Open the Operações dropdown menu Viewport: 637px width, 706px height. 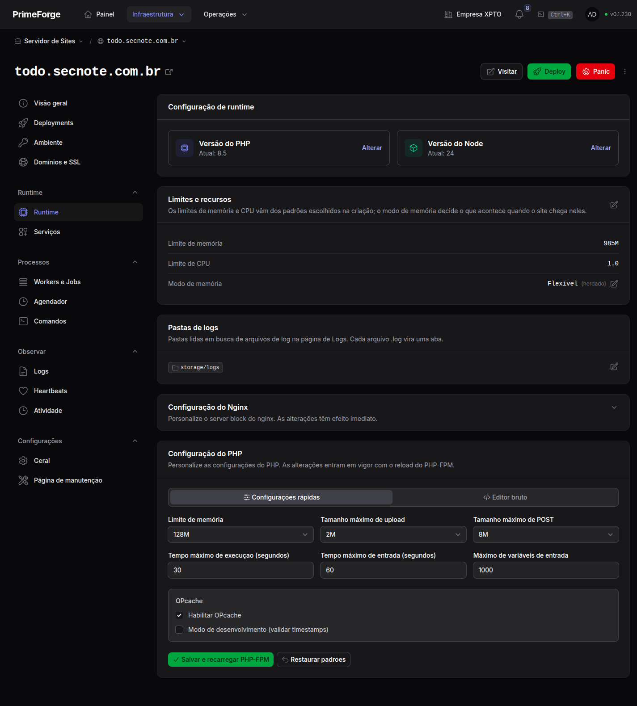[225, 14]
